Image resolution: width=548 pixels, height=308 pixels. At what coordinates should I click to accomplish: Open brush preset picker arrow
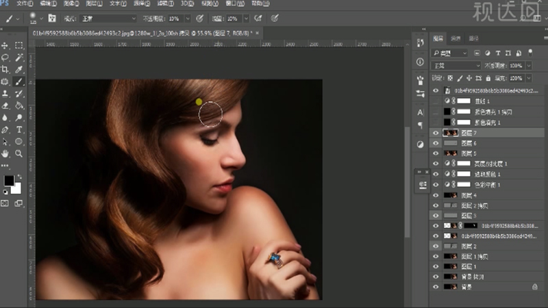pos(41,18)
